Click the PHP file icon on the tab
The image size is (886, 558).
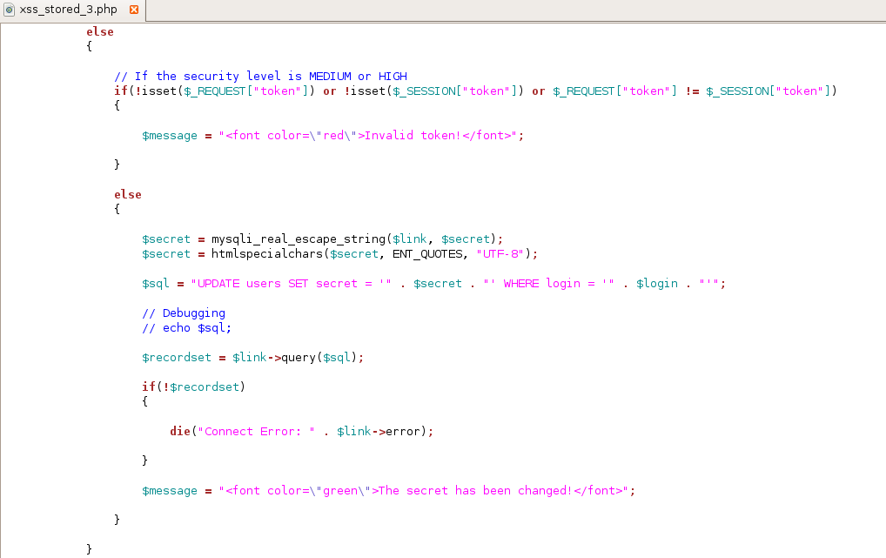pyautogui.click(x=9, y=10)
